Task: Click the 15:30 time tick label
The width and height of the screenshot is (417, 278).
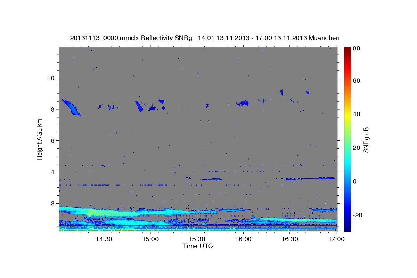Action: 197,239
